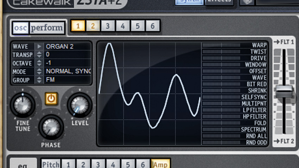Click the FLT 1 routing label

coord(284,42)
